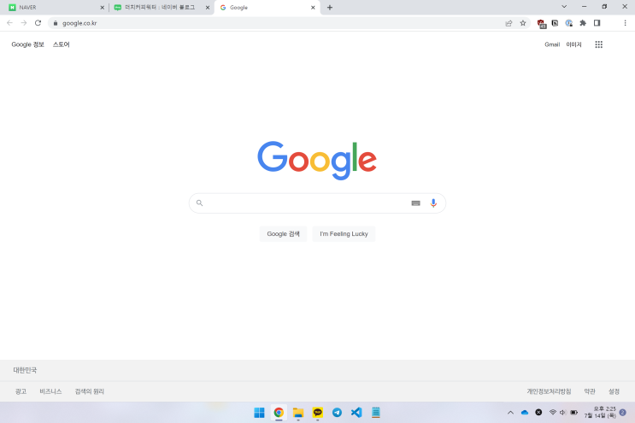Open the tab search dropdown arrow
The height and width of the screenshot is (423, 635).
[564, 7]
